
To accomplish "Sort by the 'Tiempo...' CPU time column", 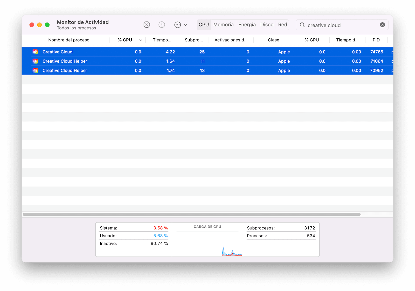I will [162, 40].
